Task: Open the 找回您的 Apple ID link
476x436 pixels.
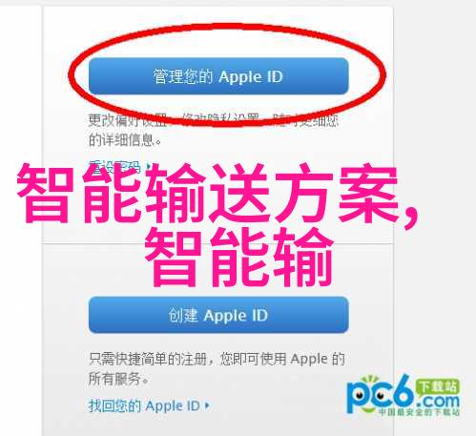Action: pos(144,405)
